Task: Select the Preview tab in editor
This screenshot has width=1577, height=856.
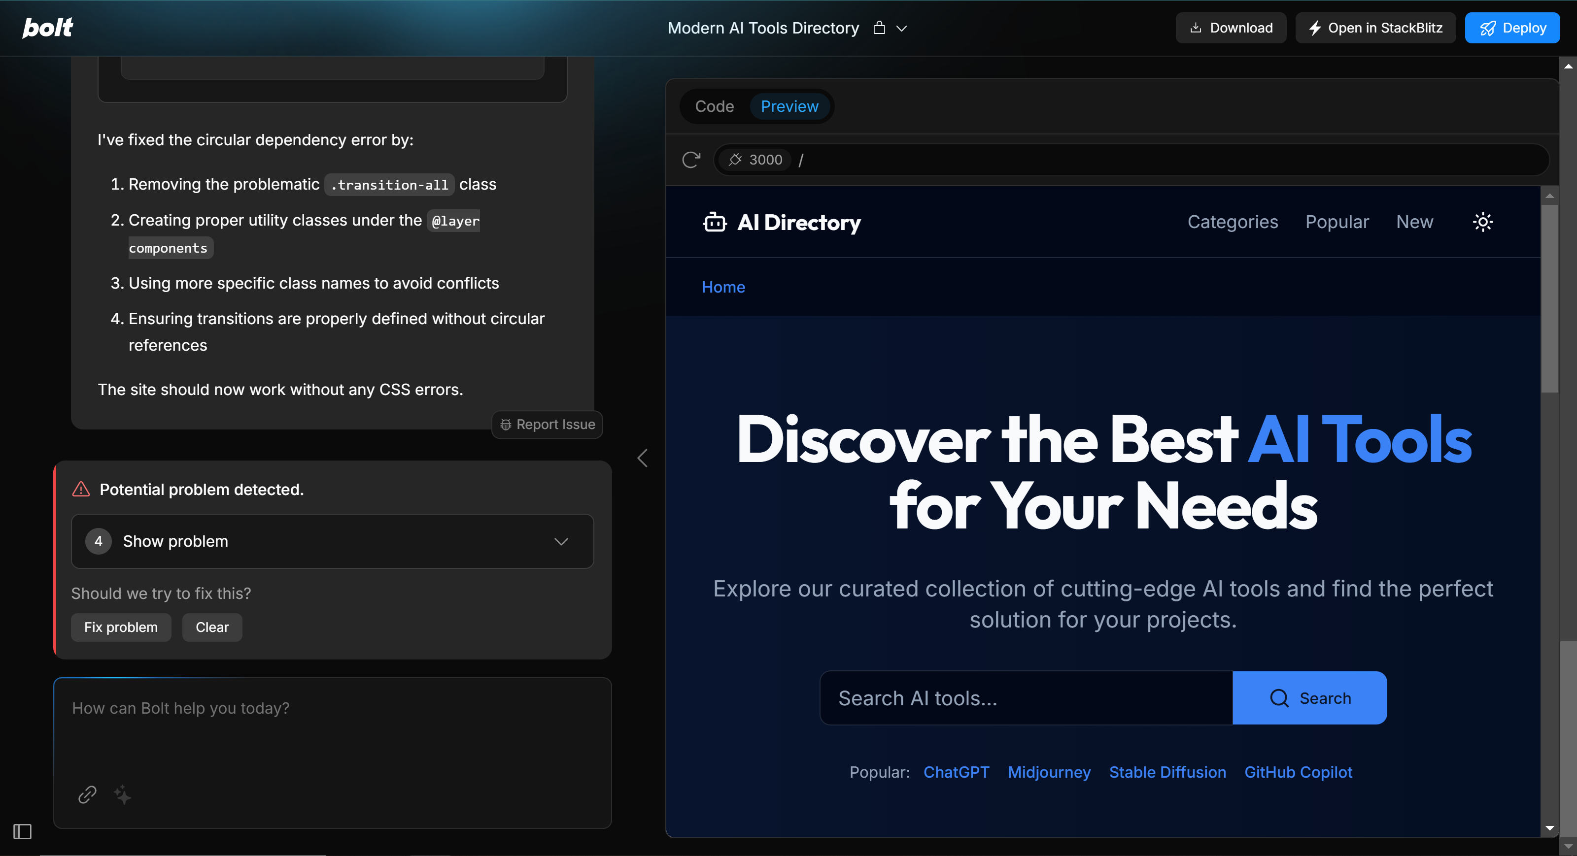Action: [790, 106]
